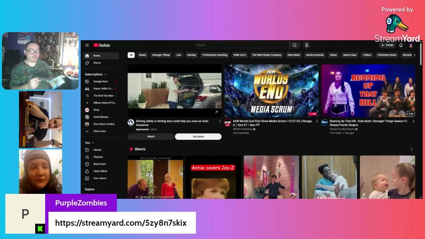The height and width of the screenshot is (239, 425).
Task: Click the ad external-link arrow icon
Action: click(x=216, y=112)
